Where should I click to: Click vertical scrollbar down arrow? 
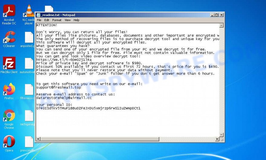(x=222, y=135)
